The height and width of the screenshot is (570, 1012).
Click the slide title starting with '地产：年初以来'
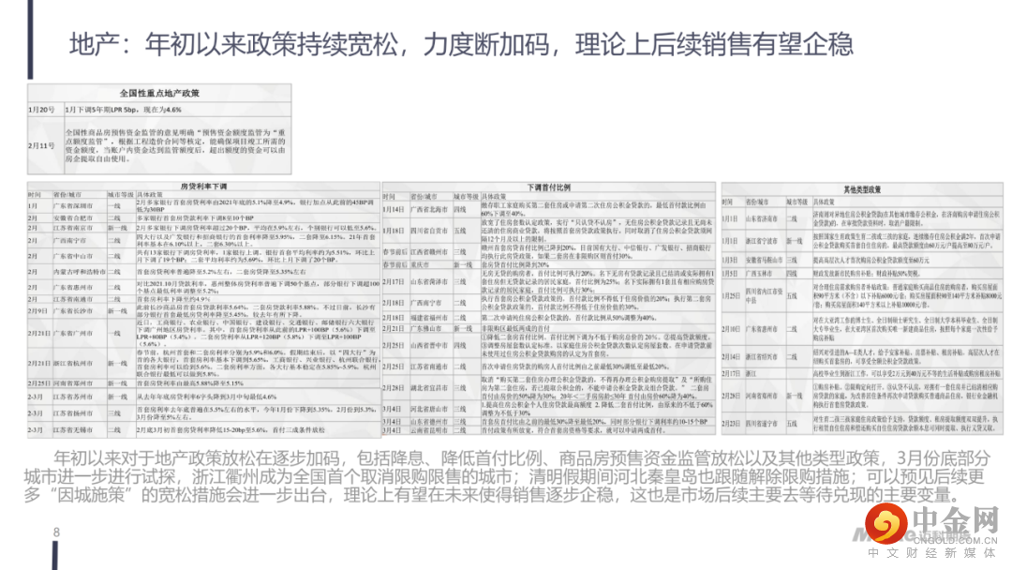tap(461, 44)
